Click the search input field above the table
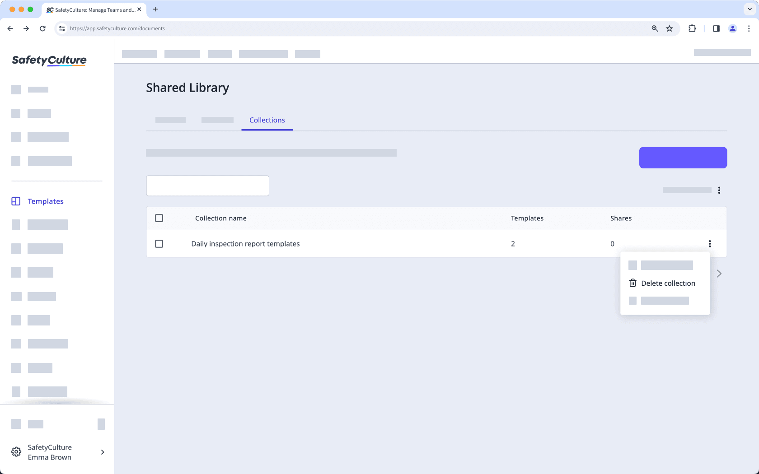This screenshot has height=474, width=759. click(207, 186)
